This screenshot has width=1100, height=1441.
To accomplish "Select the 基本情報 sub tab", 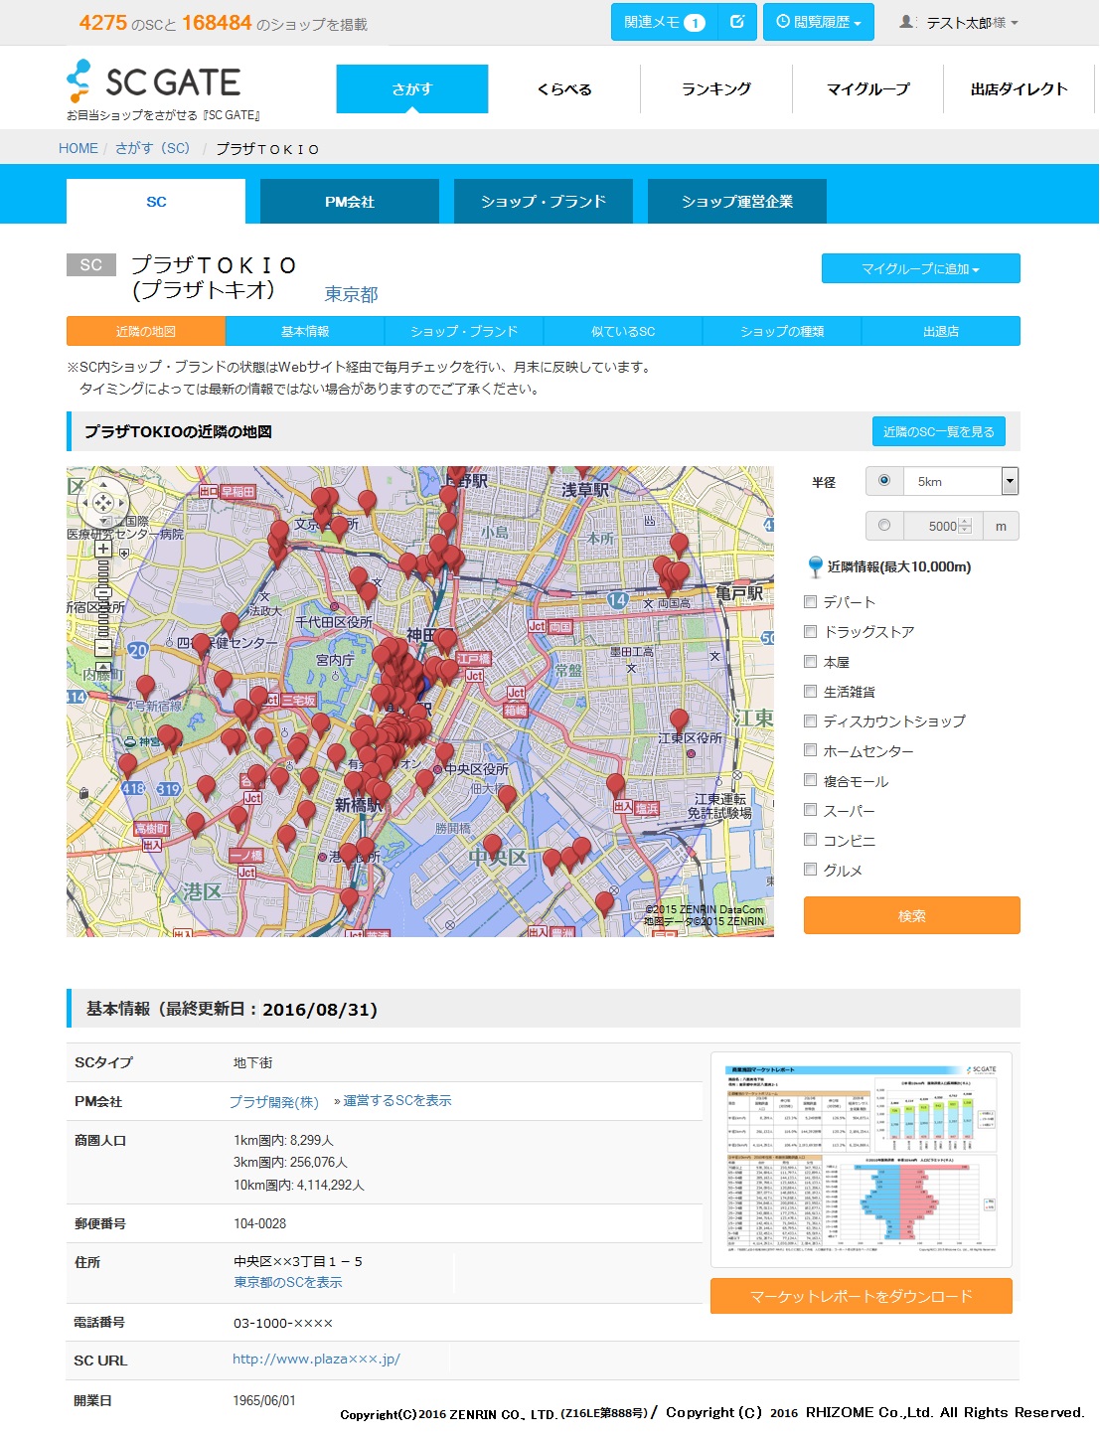I will 305,331.
